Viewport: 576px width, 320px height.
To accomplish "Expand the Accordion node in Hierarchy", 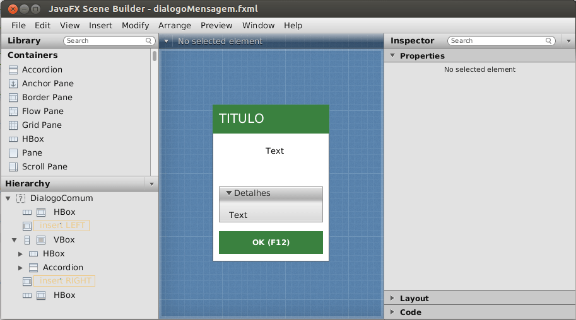I will 21,268.
